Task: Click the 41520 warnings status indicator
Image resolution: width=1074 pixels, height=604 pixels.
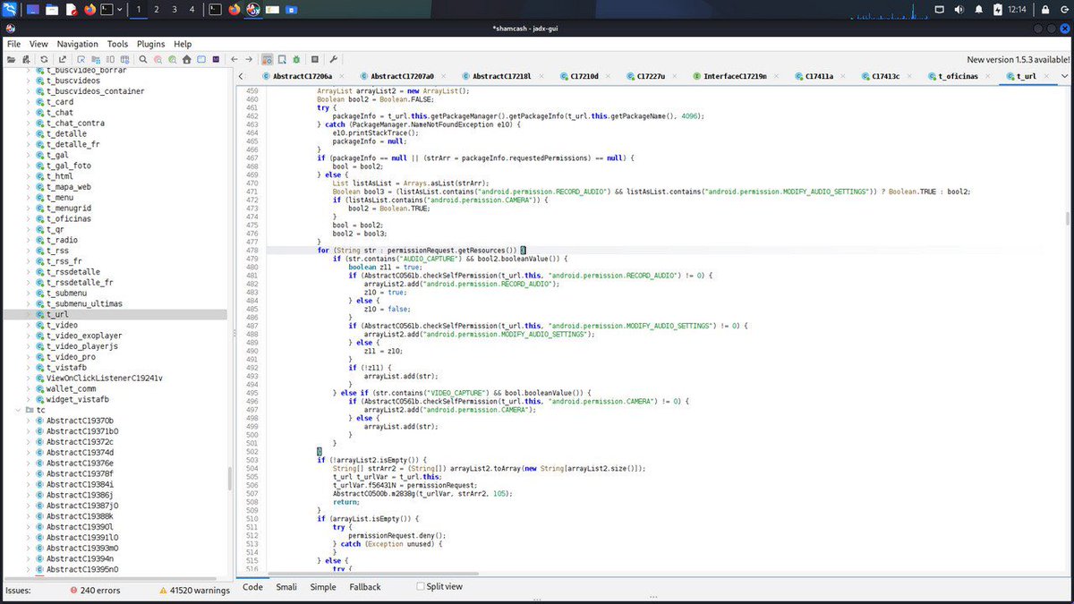Action: 194,591
